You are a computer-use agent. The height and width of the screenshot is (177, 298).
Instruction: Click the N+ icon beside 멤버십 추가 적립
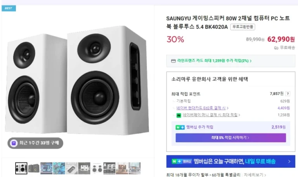point(180,127)
